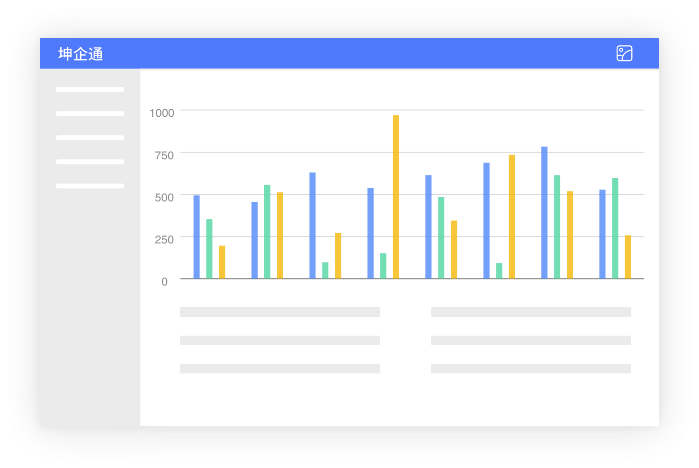
Task: Click the blue bar in the first group
Action: (197, 237)
